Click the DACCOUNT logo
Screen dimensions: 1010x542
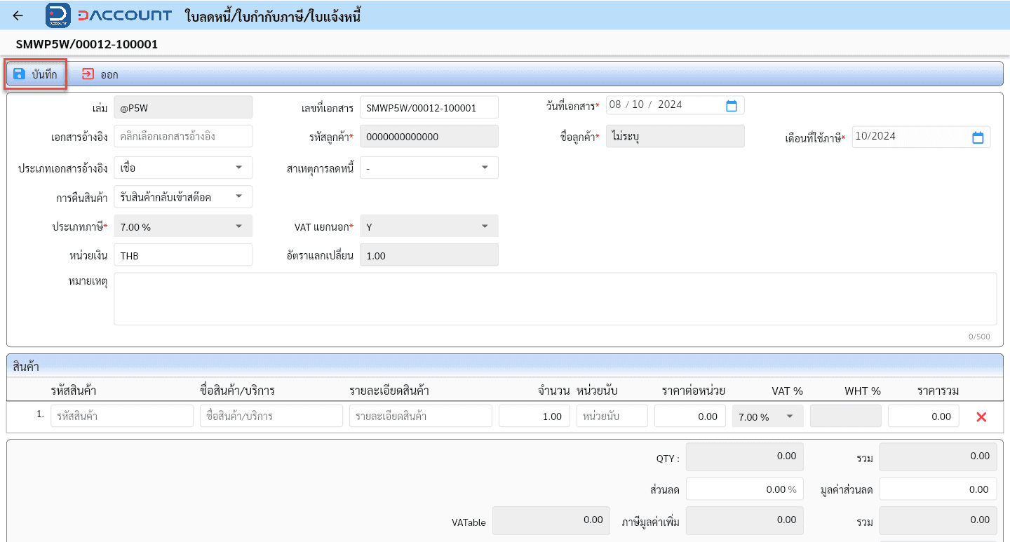point(109,15)
